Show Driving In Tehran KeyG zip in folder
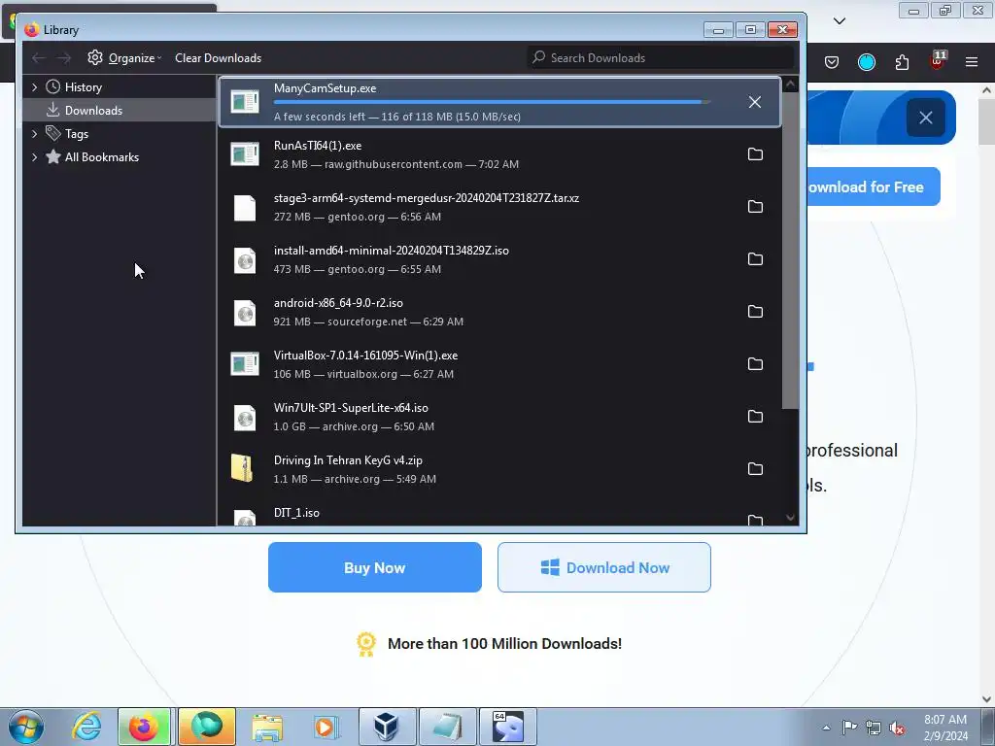This screenshot has width=995, height=746. click(755, 469)
